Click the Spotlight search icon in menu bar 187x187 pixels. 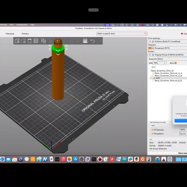tap(180, 25)
